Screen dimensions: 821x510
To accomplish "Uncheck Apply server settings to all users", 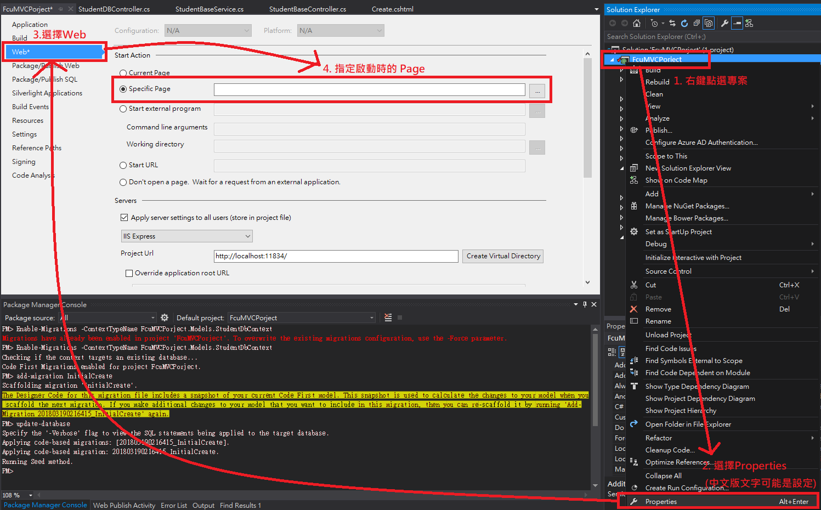I will pos(124,217).
